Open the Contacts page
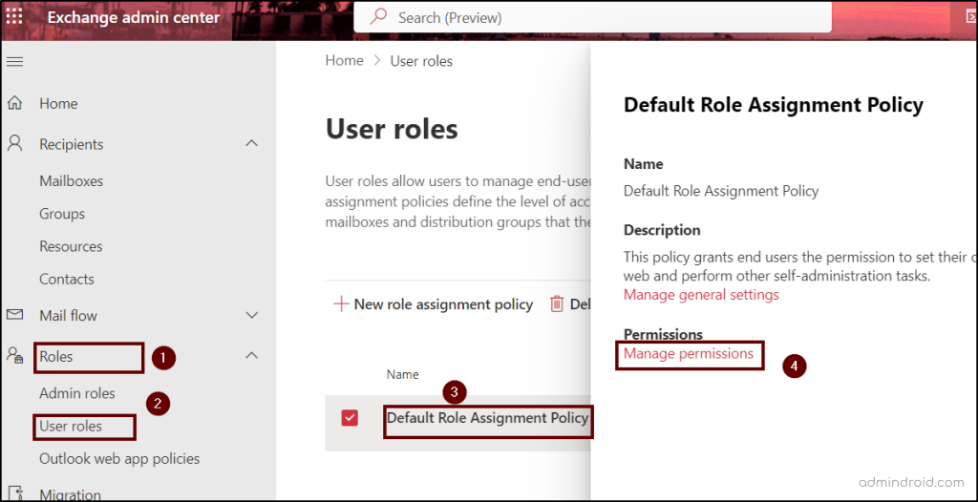The width and height of the screenshot is (978, 502). tap(67, 279)
